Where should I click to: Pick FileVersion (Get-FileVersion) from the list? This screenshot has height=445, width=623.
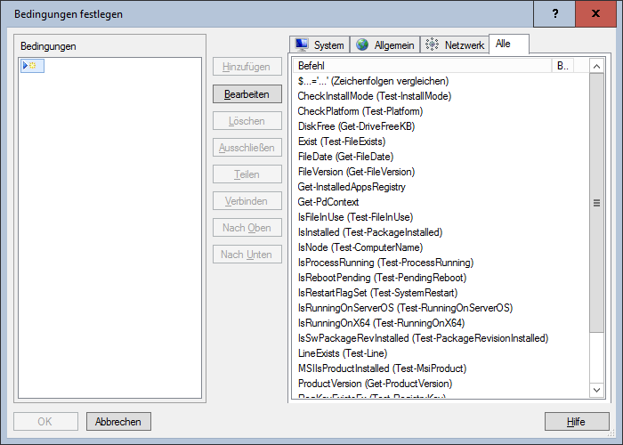(x=356, y=172)
